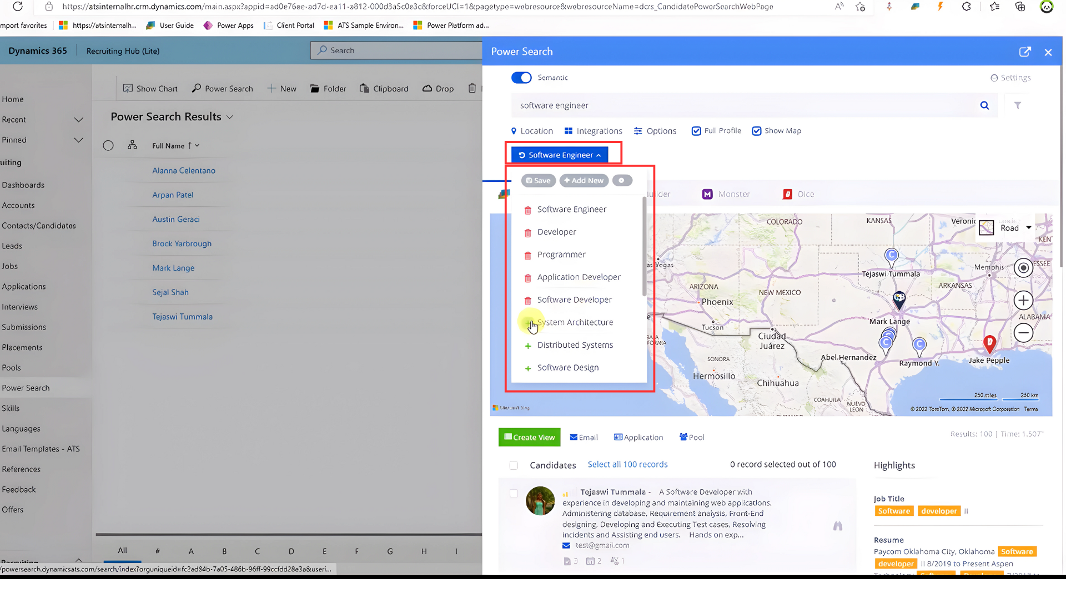Expand the Recent section in sidebar
This screenshot has width=1066, height=599.
78,120
